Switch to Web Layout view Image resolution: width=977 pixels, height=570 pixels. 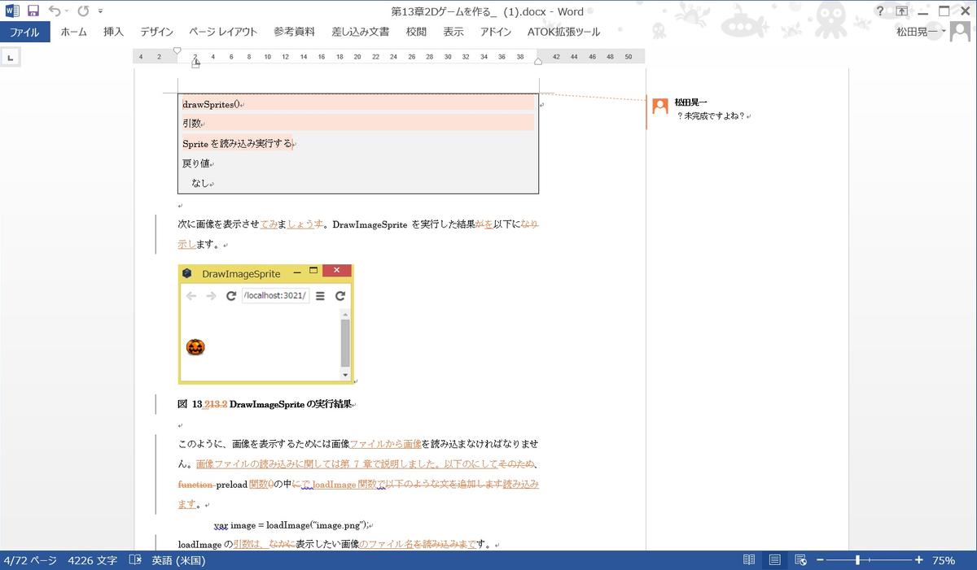800,560
